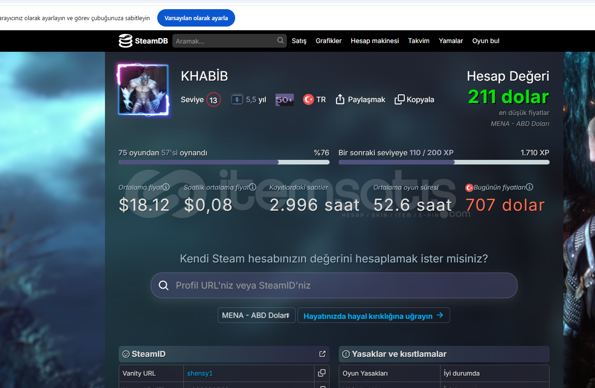Image resolution: width=595 pixels, height=388 pixels.
Task: Click the Kendi Steam hesabınızın değerini heading
Action: coord(334,258)
